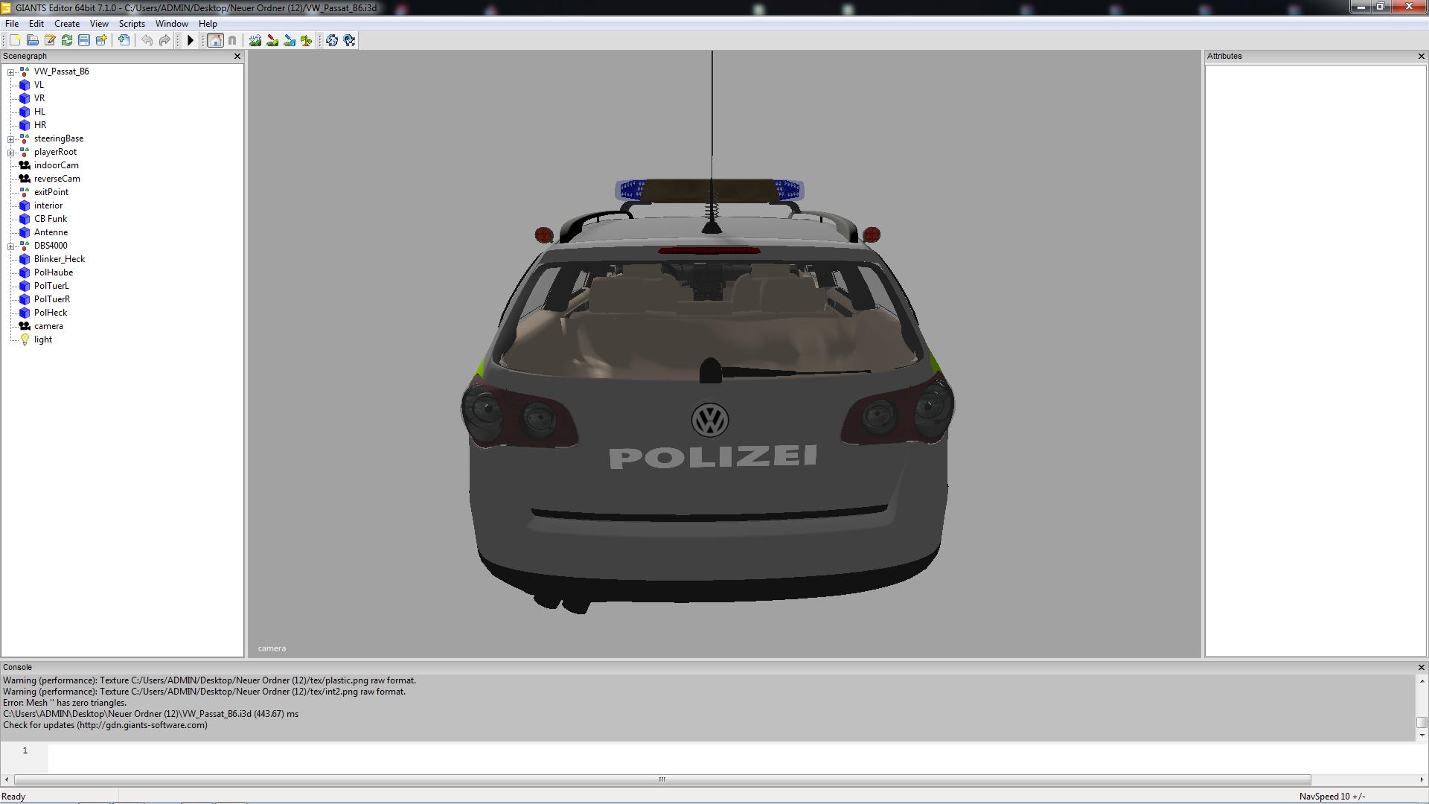Viewport: 1429px width, 804px height.
Task: Select the indoorCam camera node
Action: tap(56, 165)
